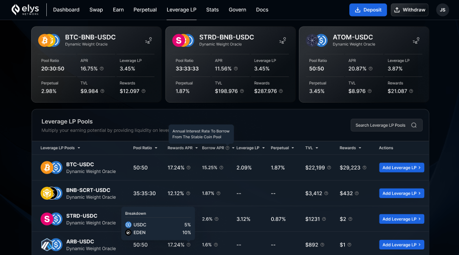Click the ATOM-USDC token icons
This screenshot has height=255, width=459.
tap(317, 40)
